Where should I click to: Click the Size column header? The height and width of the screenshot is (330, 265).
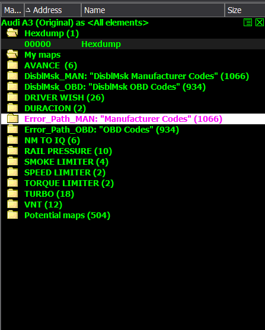[x=245, y=10]
